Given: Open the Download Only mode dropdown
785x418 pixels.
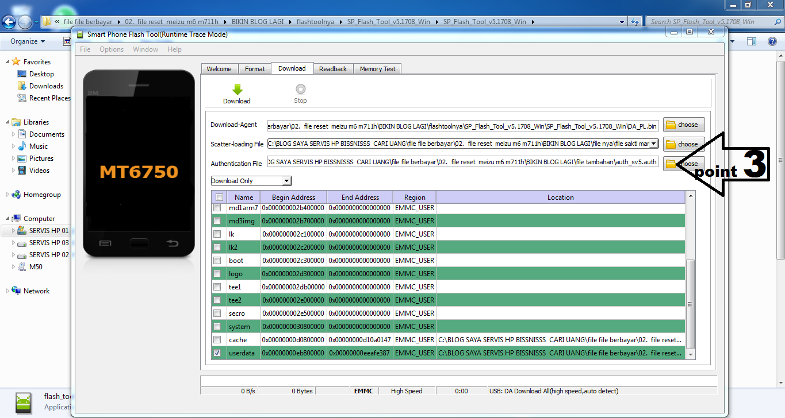Looking at the screenshot, I should (251, 181).
